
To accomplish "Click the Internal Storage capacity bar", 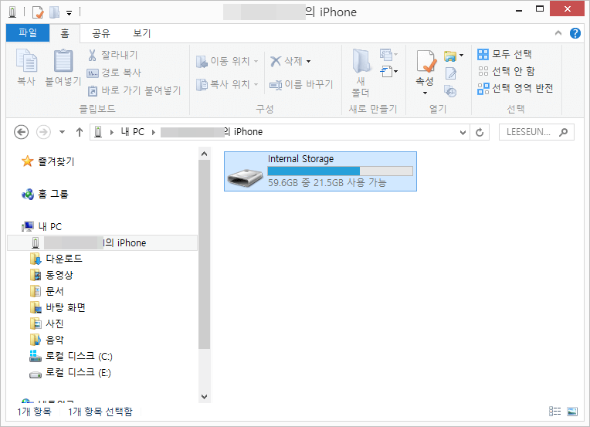I will [x=340, y=171].
